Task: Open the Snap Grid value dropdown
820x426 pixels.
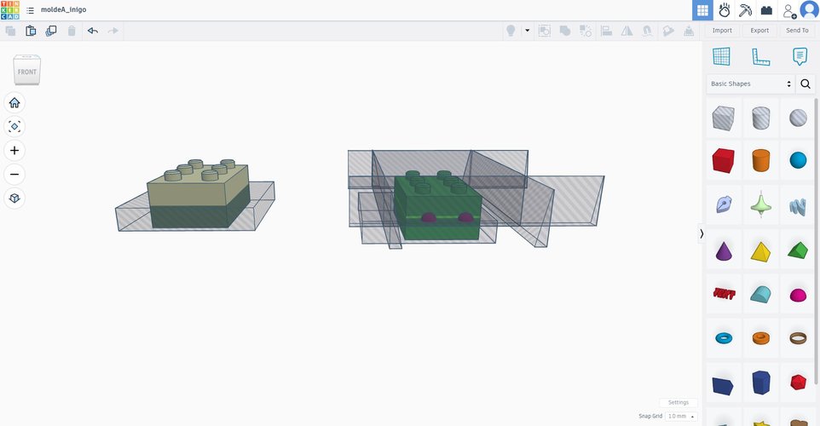Action: point(681,416)
